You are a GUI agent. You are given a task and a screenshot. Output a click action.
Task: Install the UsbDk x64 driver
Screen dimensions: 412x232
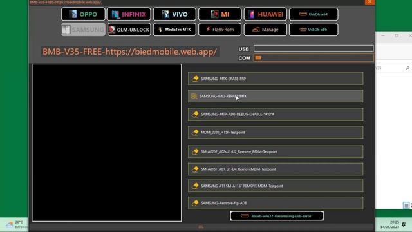[314, 14]
